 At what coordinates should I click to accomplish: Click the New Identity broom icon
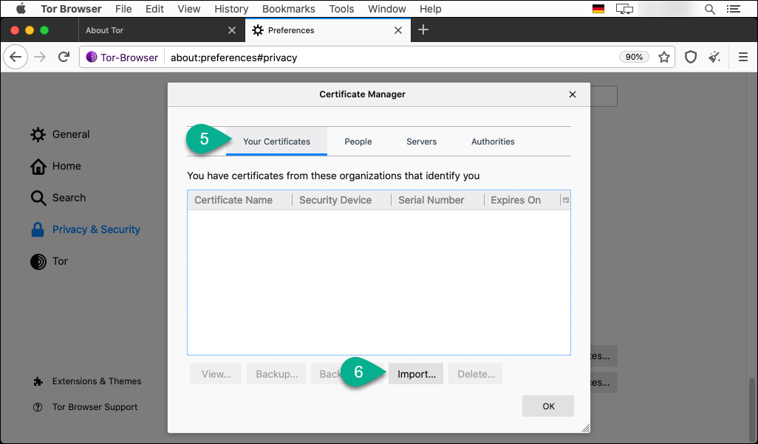click(714, 57)
